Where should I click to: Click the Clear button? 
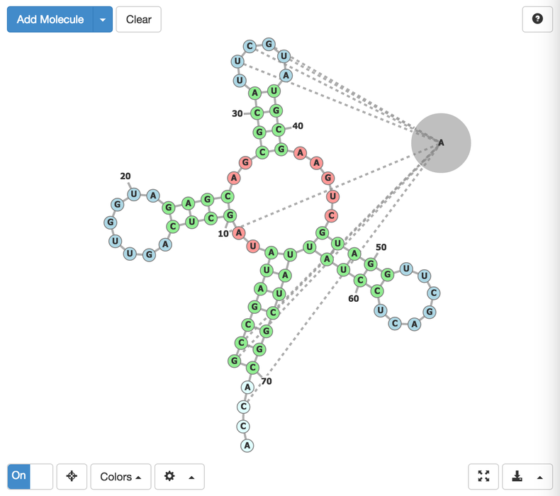point(138,20)
